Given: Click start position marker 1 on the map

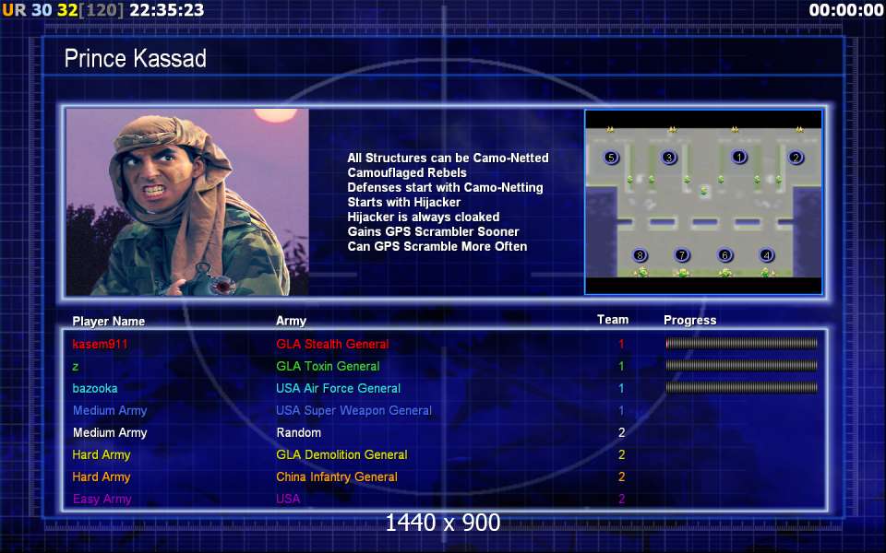Looking at the screenshot, I should pyautogui.click(x=739, y=157).
